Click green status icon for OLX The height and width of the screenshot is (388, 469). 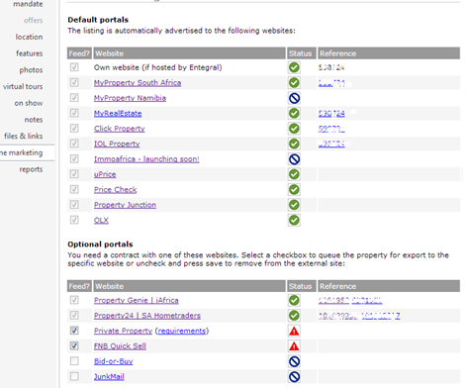[294, 220]
